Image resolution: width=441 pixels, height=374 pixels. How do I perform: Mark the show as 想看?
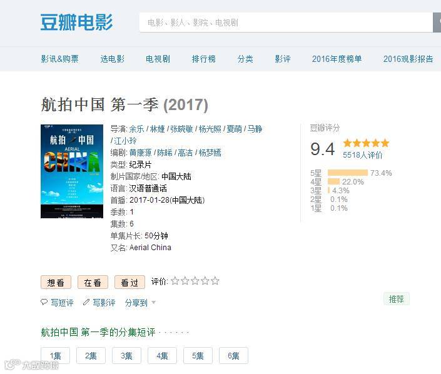[56, 282]
